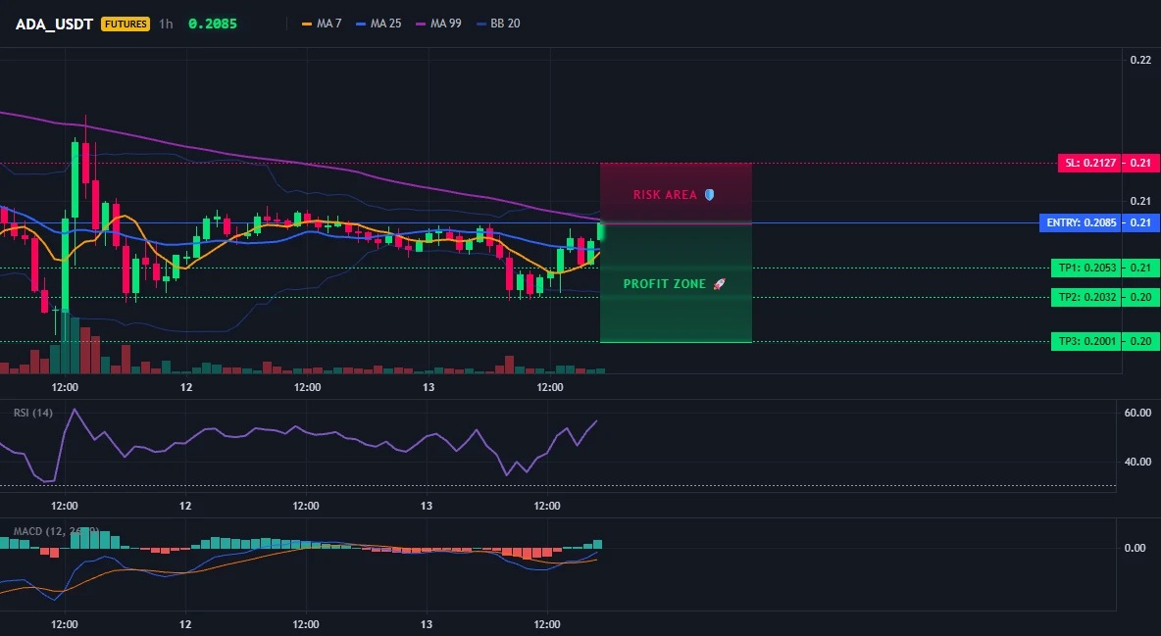This screenshot has height=636, width=1161.
Task: Click the ADA_USDT symbol name
Action: (54, 24)
